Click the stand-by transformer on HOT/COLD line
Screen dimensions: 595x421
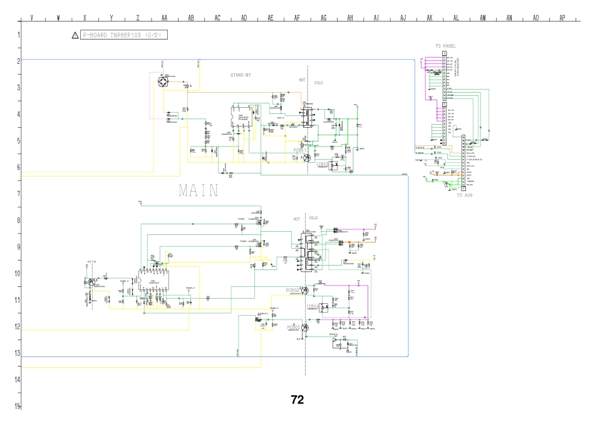pos(306,118)
